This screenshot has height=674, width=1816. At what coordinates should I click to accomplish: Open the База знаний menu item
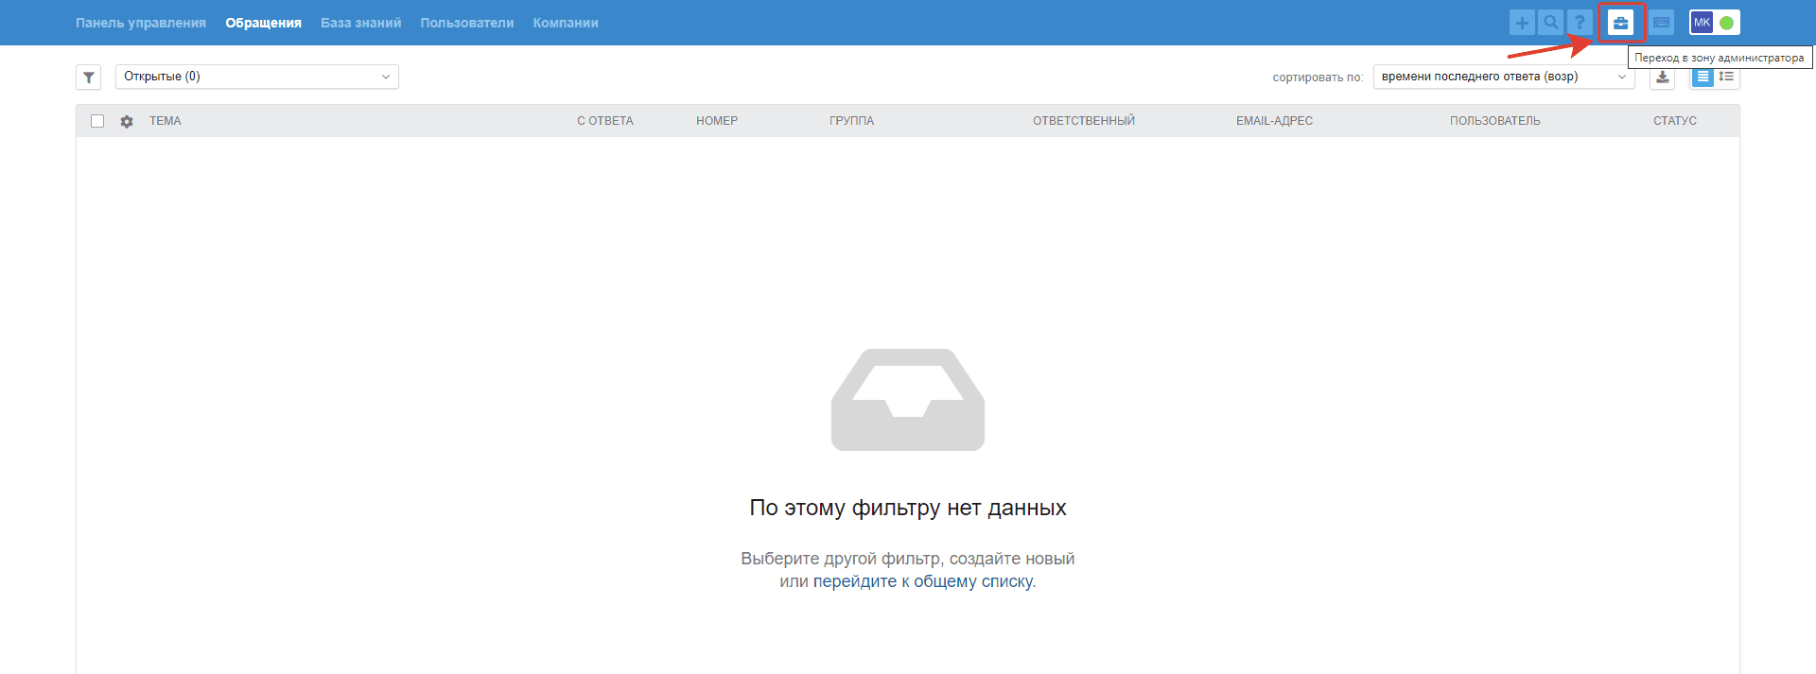click(361, 23)
